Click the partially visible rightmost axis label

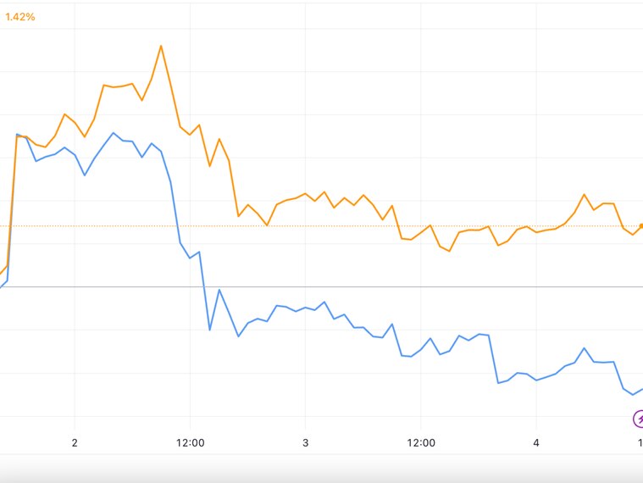(x=640, y=443)
